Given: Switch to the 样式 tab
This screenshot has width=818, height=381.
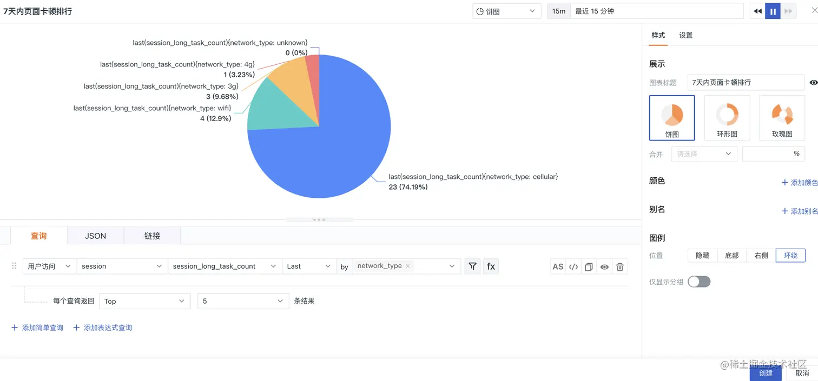Looking at the screenshot, I should tap(658, 35).
